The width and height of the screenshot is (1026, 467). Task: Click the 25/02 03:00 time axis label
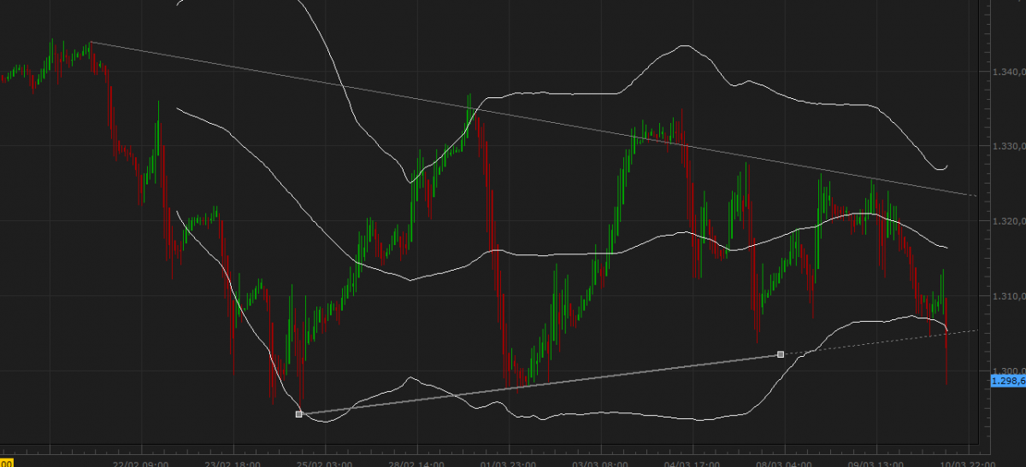coord(325,462)
